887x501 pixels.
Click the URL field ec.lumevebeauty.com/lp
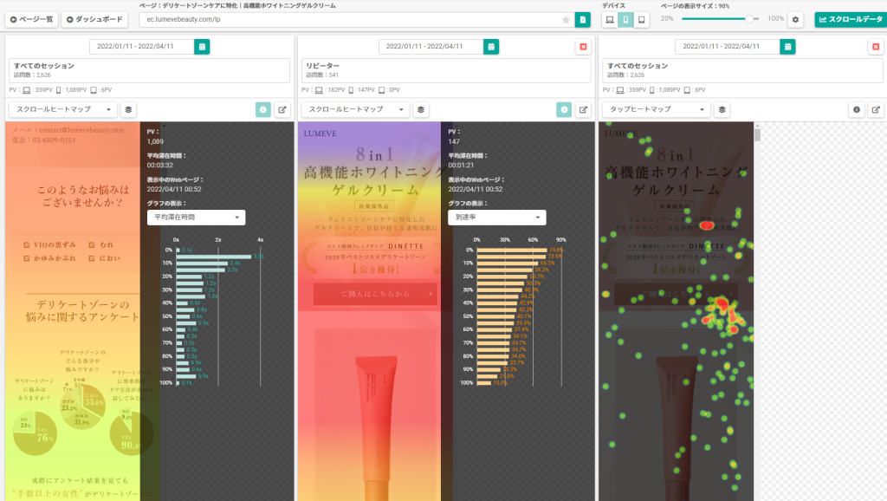pyautogui.click(x=350, y=19)
